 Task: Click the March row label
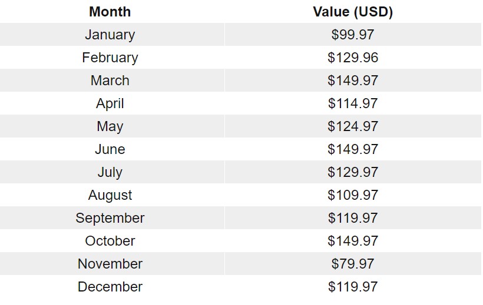(x=110, y=81)
